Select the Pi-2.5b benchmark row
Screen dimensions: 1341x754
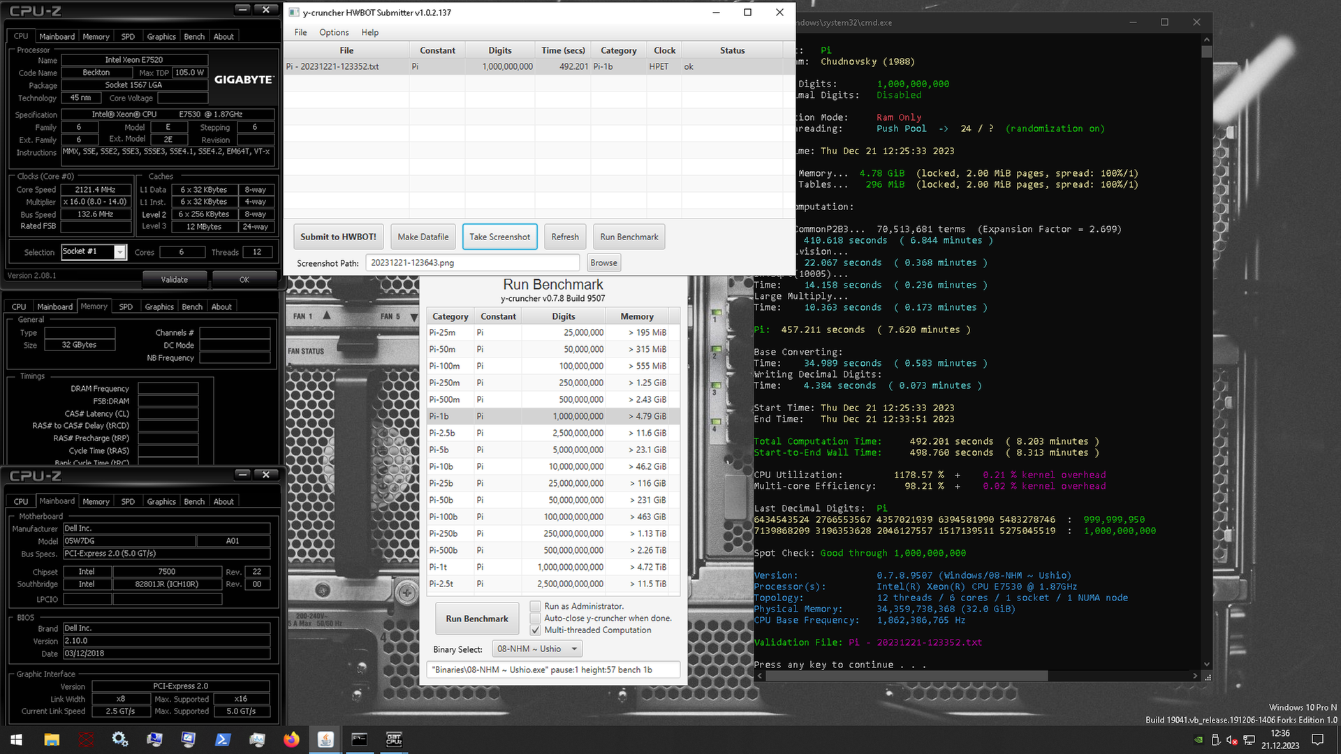[553, 433]
